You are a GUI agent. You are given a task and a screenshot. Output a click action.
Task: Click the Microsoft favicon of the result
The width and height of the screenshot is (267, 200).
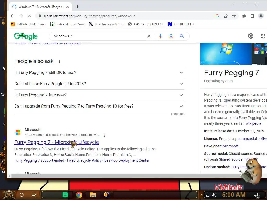tap(18, 132)
